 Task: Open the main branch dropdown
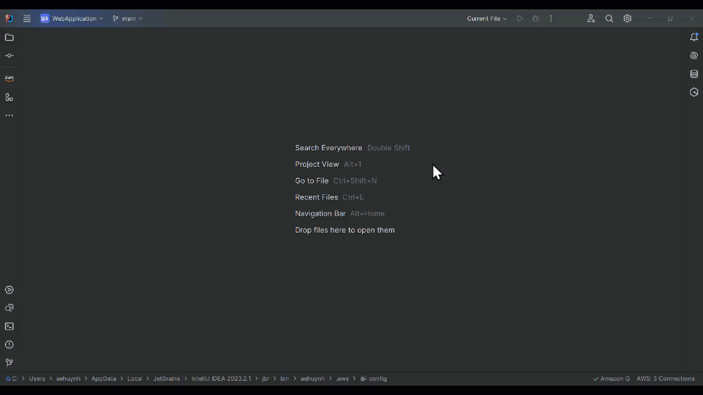127,18
